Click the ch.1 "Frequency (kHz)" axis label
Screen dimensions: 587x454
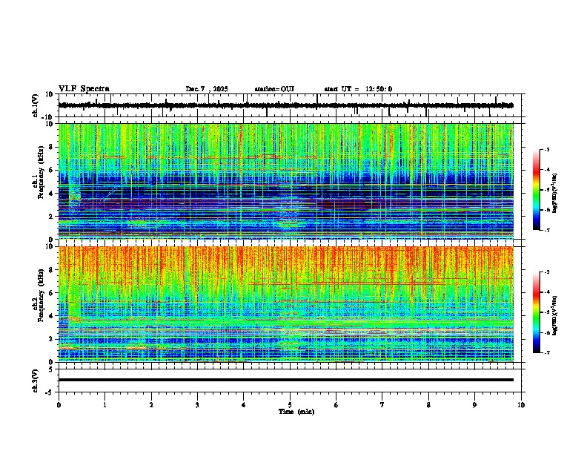pos(41,172)
